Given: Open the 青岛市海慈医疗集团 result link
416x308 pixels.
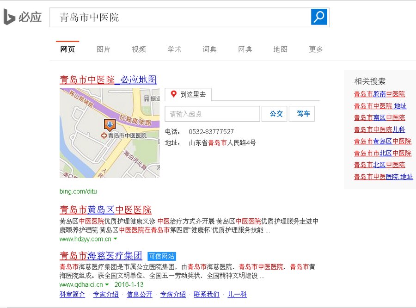Looking at the screenshot, I should 101,256.
